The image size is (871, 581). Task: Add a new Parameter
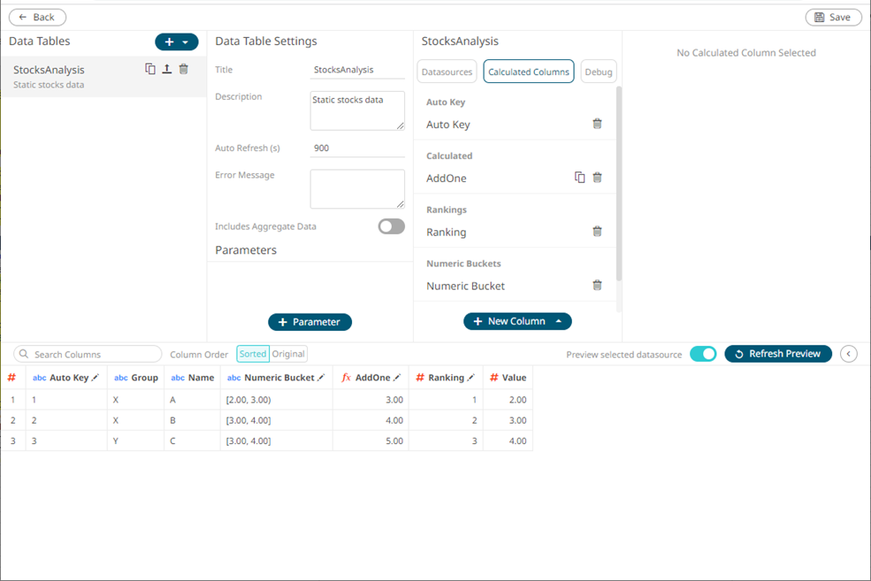tap(309, 322)
